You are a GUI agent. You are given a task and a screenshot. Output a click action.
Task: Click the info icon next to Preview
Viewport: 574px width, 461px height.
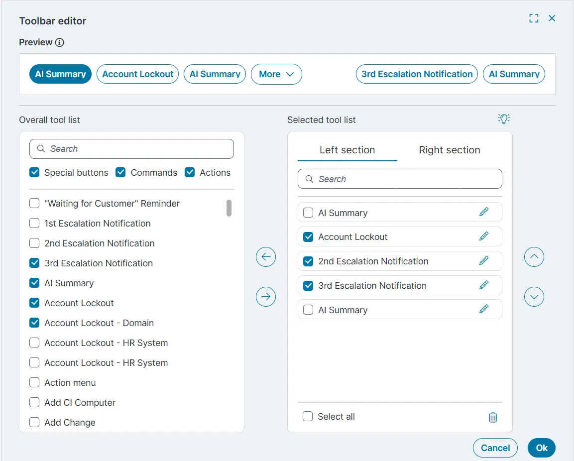(x=59, y=42)
